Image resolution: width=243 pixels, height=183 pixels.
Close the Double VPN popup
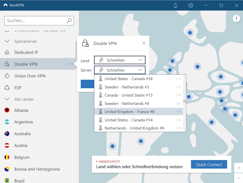click(144, 43)
